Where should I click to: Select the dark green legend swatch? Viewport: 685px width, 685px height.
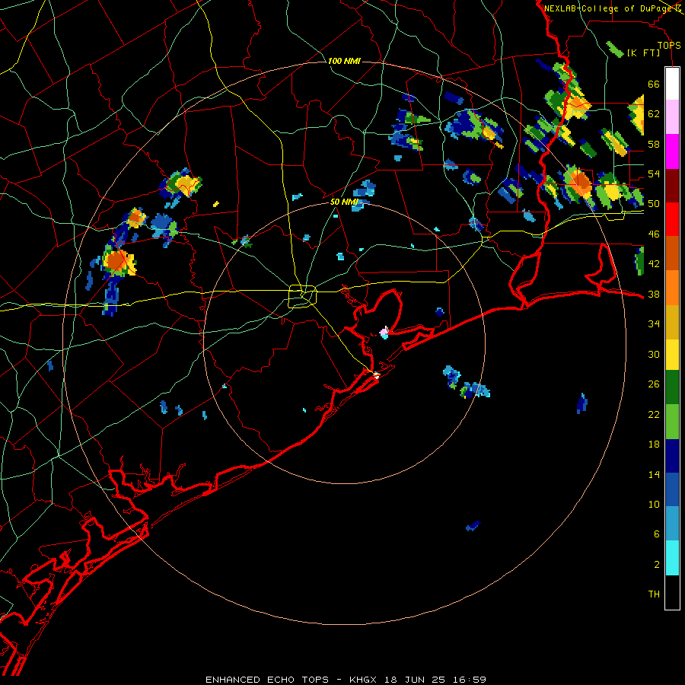pyautogui.click(x=672, y=387)
